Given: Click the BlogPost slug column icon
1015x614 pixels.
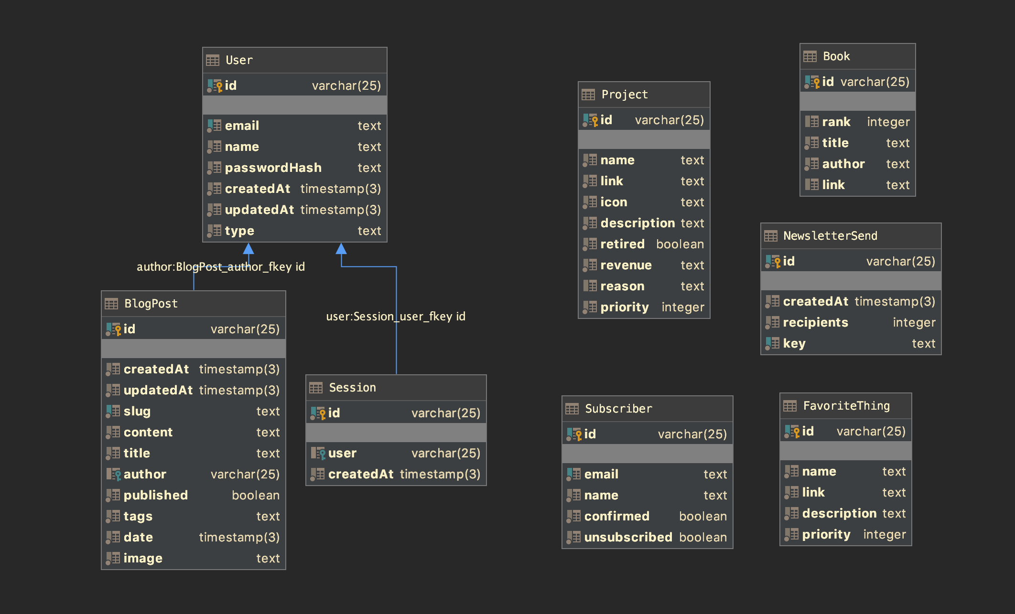Looking at the screenshot, I should 113,412.
